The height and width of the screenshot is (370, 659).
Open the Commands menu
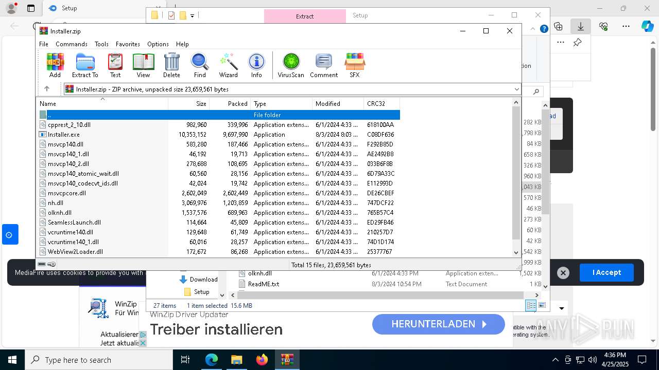72,44
